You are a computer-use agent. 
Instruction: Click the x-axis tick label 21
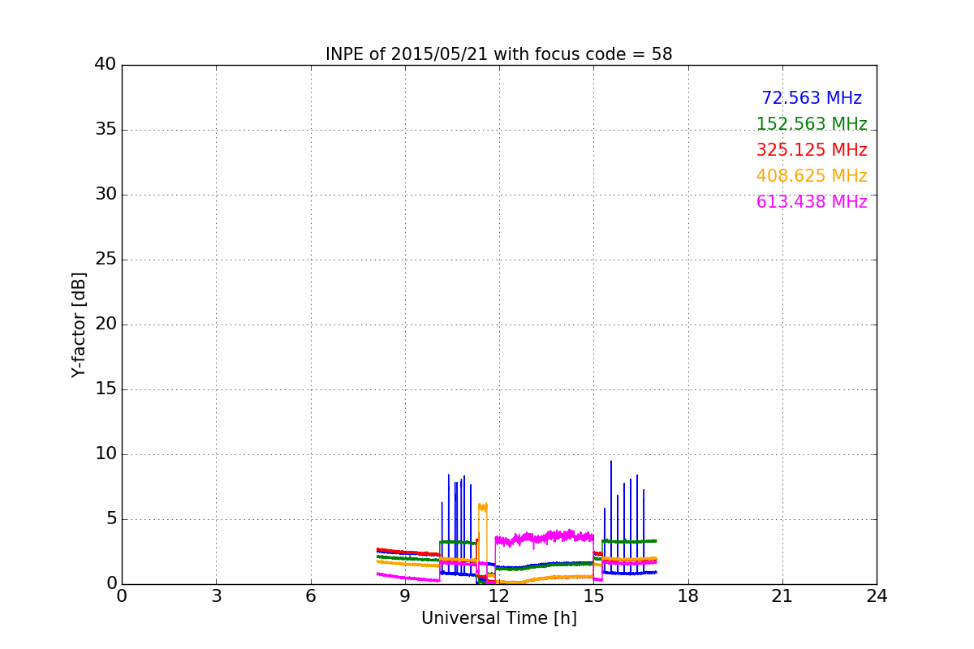click(782, 596)
